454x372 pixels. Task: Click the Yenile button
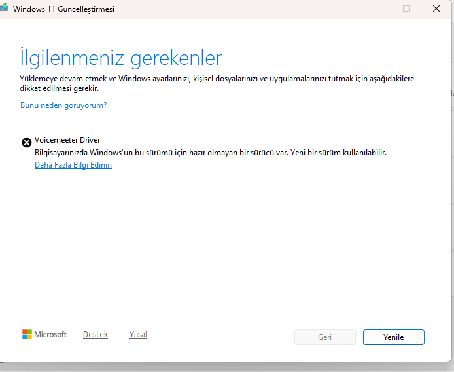(x=393, y=337)
